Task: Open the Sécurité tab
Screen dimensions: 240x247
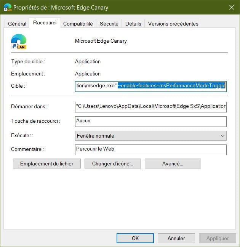Action: tap(109, 24)
